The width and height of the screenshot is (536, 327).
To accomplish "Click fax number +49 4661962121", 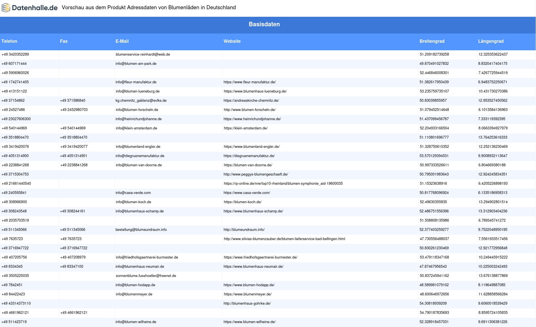I will 74,313.
